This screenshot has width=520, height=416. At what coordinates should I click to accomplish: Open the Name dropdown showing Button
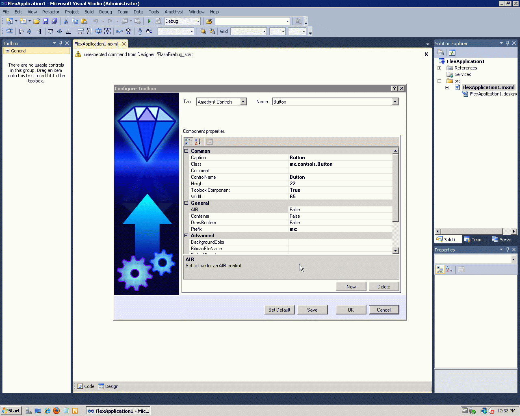[x=395, y=102]
